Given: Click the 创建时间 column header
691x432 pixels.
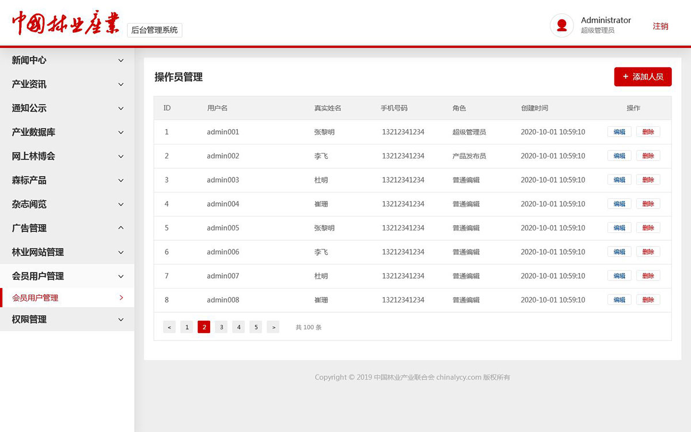Looking at the screenshot, I should click(534, 108).
